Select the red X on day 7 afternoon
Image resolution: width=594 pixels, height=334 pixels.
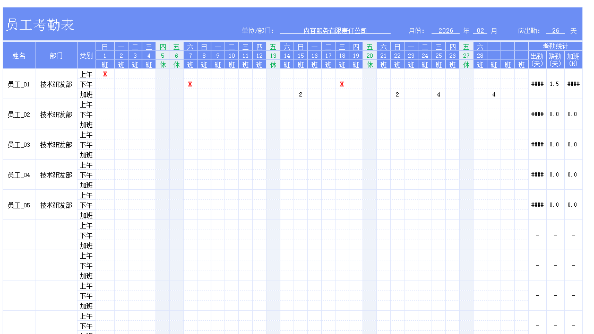click(x=190, y=84)
